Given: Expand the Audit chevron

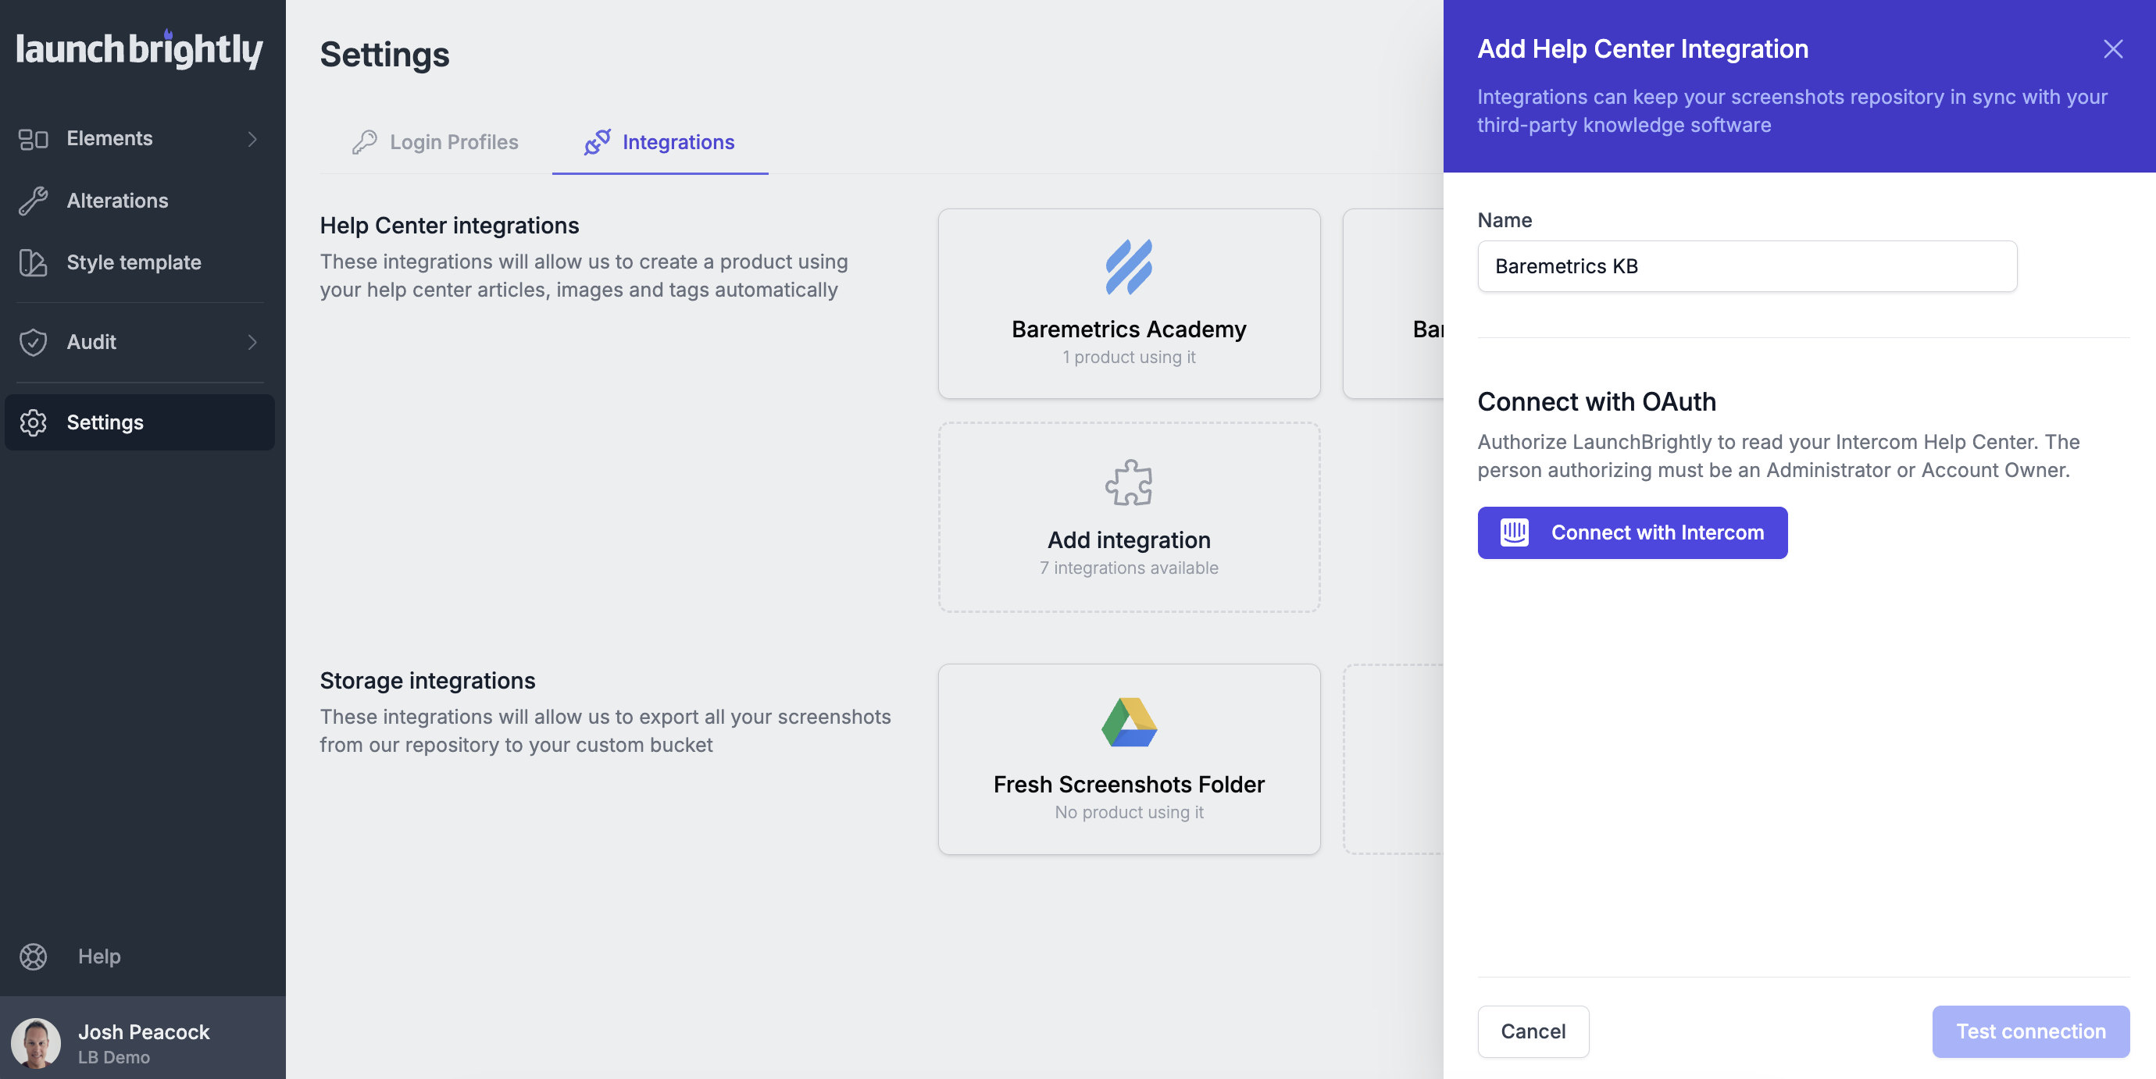Looking at the screenshot, I should (252, 342).
